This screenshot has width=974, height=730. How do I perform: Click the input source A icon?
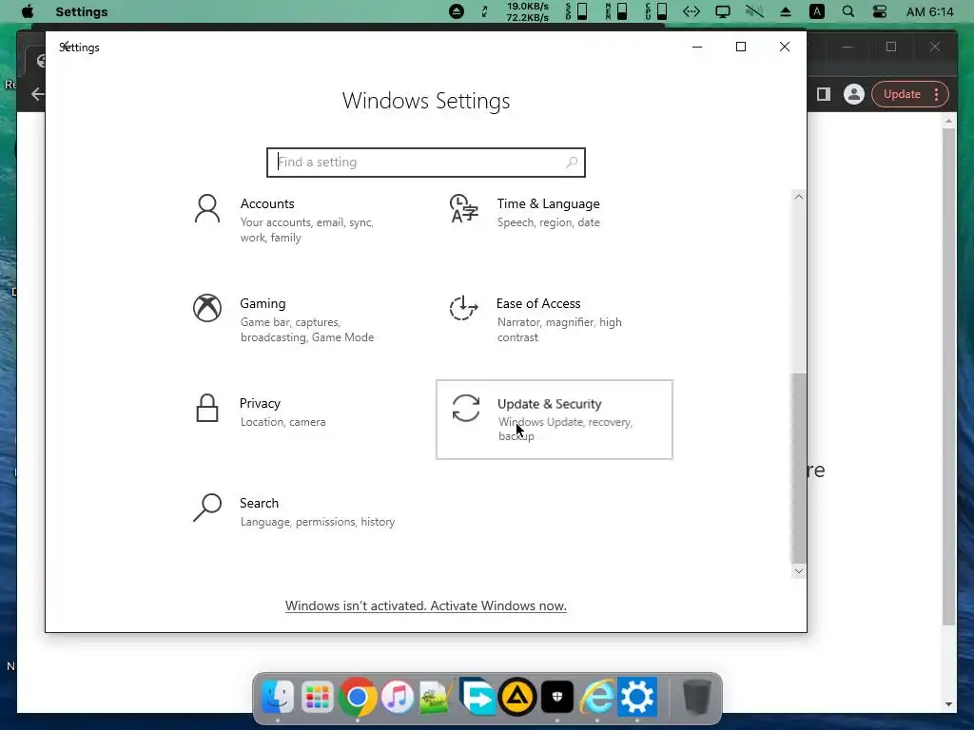(x=817, y=11)
